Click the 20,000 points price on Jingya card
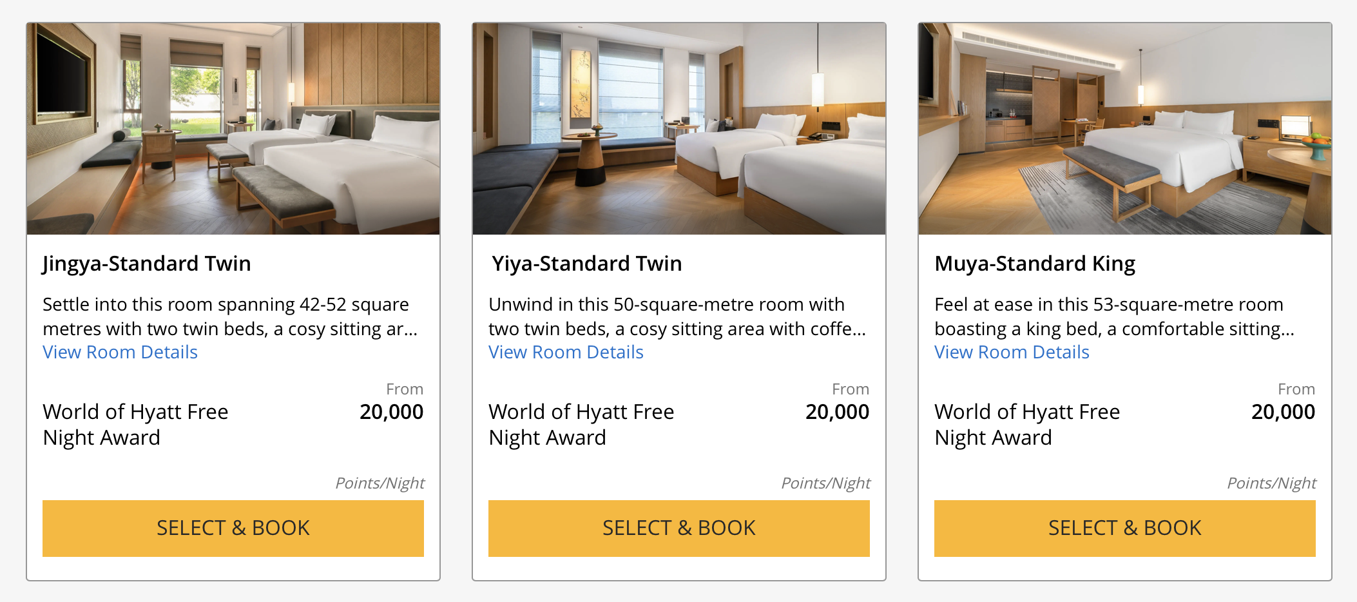 [x=392, y=412]
